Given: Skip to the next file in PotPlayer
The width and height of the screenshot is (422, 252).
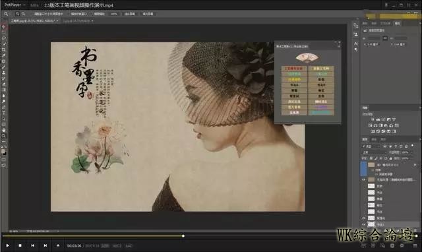Looking at the screenshot, I should pos(45,245).
